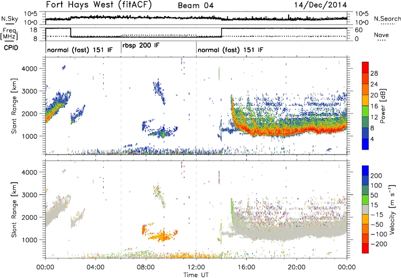Image resolution: width=401 pixels, height=278 pixels.
Task: Click the "-100" label on the Velocity color bar
Action: [x=378, y=234]
